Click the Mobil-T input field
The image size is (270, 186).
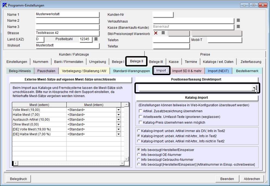coord(224,40)
